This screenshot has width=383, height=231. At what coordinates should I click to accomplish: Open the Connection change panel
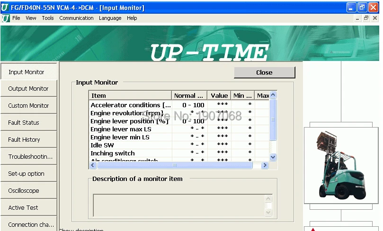[x=29, y=224]
